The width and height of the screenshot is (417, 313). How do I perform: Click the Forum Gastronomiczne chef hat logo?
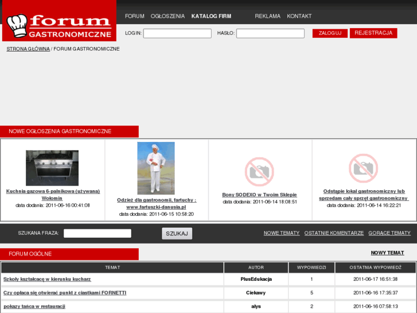coord(59,21)
